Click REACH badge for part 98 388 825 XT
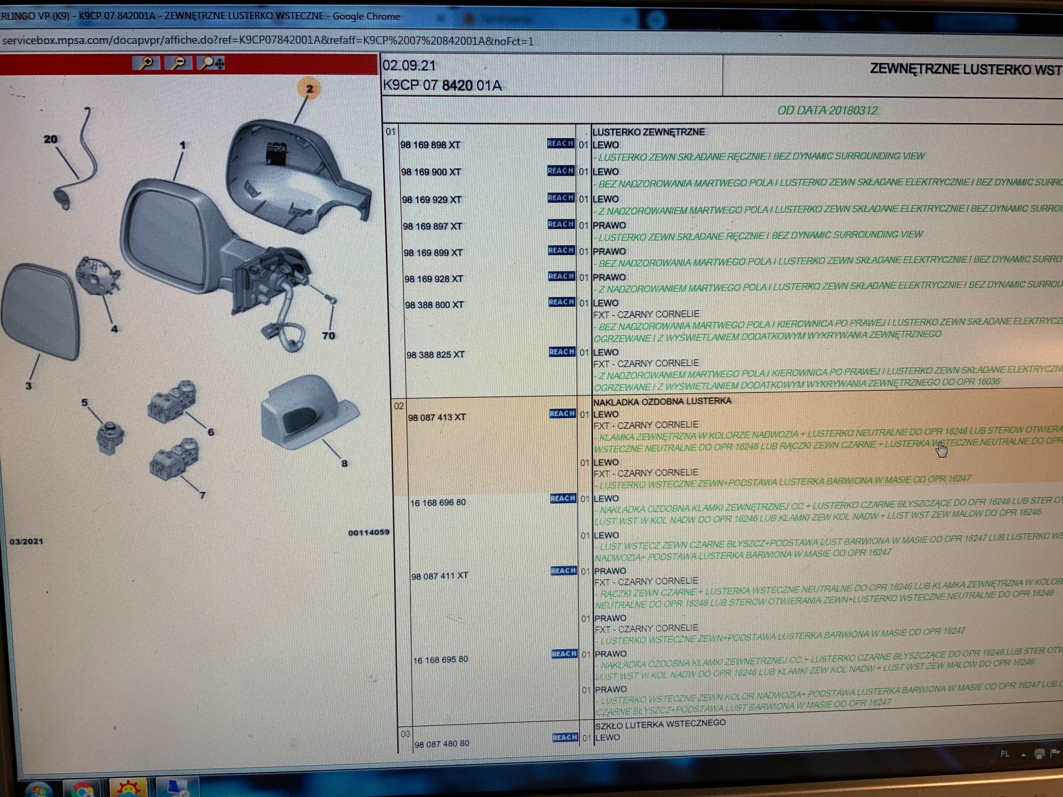1063x797 pixels. point(562,352)
